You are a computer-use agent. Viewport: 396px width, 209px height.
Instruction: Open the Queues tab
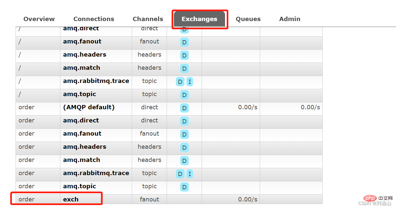[248, 19]
